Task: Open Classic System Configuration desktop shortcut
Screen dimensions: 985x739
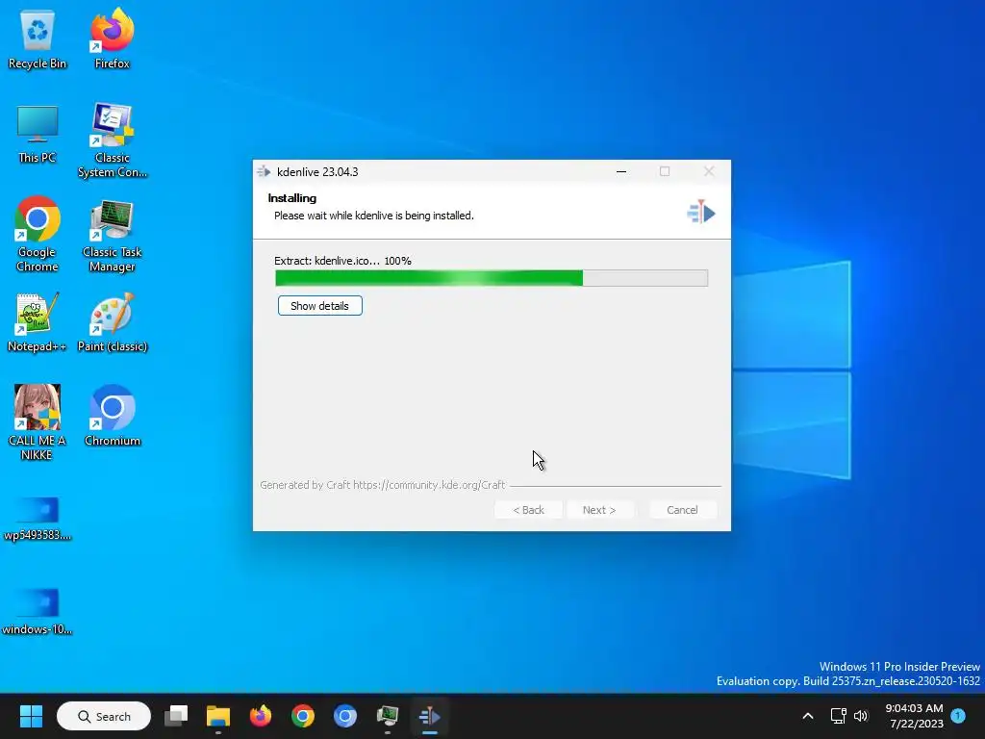Action: [112, 140]
